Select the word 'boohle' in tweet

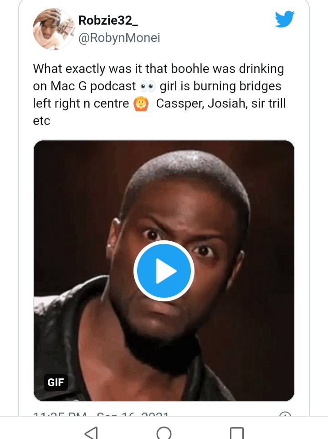[x=190, y=68]
